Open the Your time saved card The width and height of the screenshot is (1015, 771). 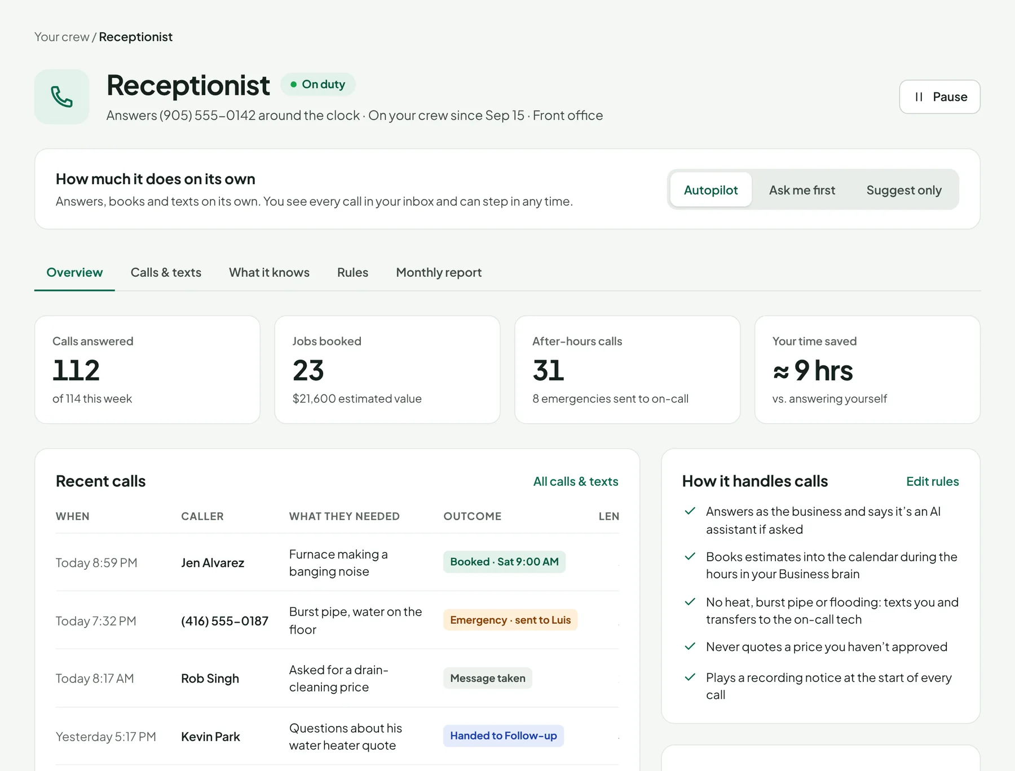coord(867,370)
